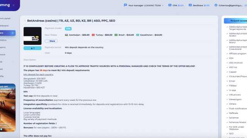The image size is (247, 138).
Task: Click the Test cap 50 first deposits line
Action: pyautogui.click(x=40, y=96)
